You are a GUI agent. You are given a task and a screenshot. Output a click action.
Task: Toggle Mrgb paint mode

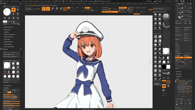tap(72, 8)
